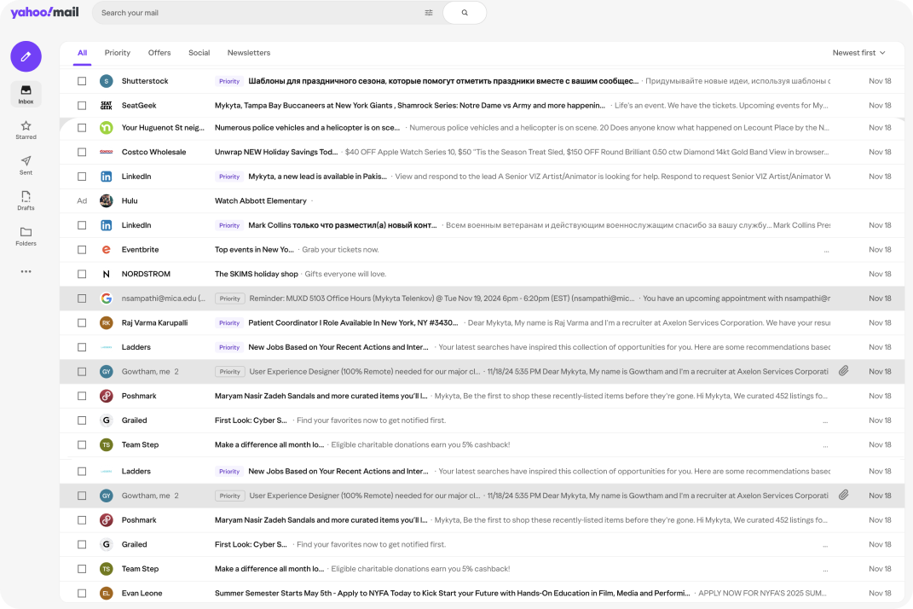This screenshot has height=609, width=913.
Task: Open Top events in New York email
Action: click(483, 249)
